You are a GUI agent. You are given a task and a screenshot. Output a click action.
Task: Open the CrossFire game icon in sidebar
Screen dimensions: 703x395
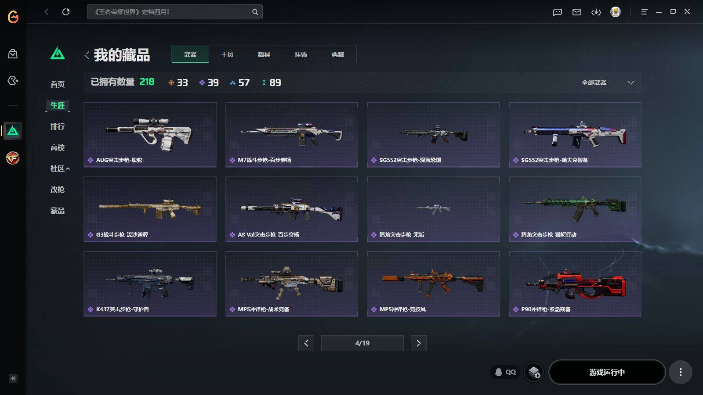(13, 158)
